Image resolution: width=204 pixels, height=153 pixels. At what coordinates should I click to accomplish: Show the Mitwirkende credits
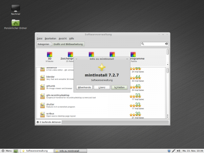pos(84,88)
